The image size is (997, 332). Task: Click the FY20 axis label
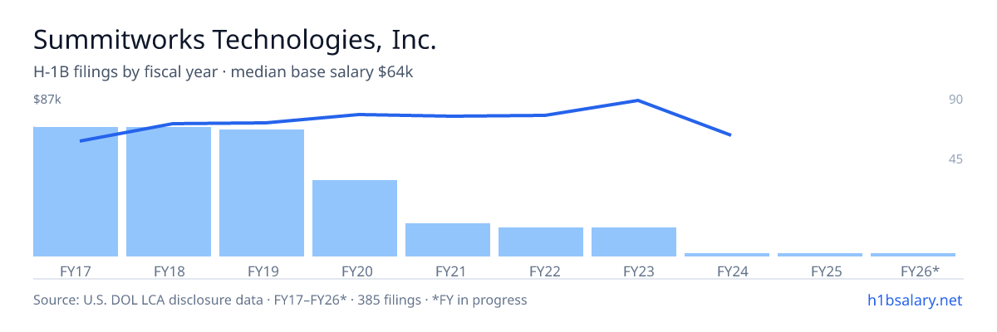tap(357, 271)
